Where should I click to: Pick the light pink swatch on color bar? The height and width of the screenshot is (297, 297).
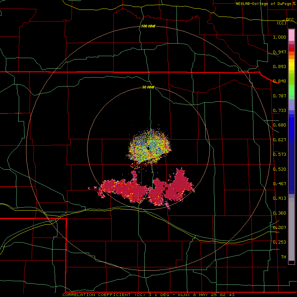291,35
